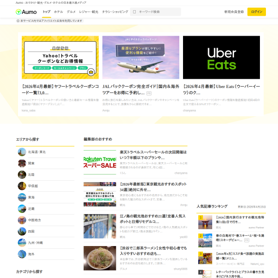Open the ホテル menu item

[x=58, y=12]
